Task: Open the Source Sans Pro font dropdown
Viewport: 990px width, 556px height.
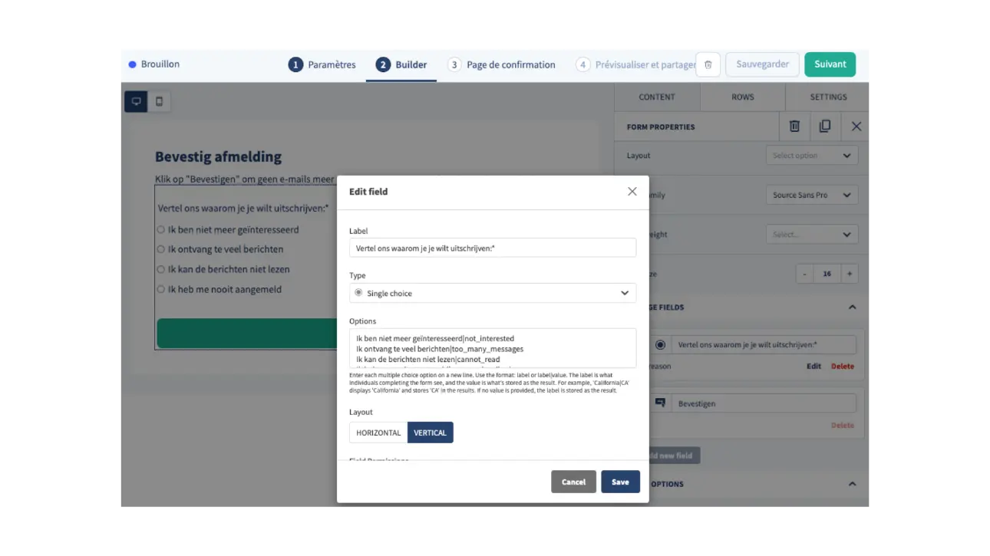Action: 811,195
